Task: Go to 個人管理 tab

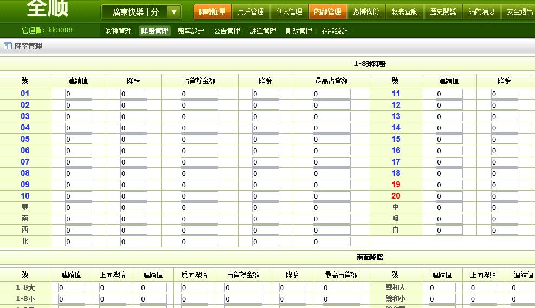Action: (289, 11)
